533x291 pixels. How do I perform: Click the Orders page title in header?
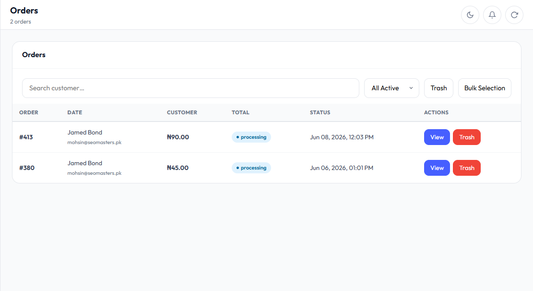click(x=24, y=11)
